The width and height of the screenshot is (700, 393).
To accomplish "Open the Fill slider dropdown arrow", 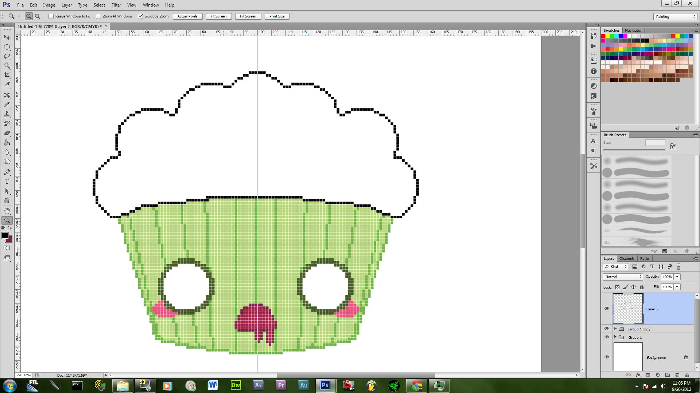I will pyautogui.click(x=677, y=287).
